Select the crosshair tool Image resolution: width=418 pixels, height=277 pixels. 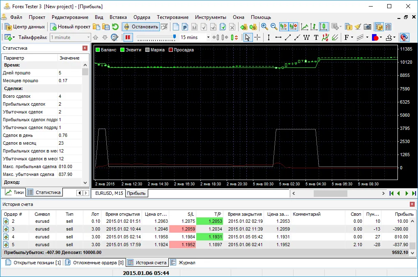(257, 37)
